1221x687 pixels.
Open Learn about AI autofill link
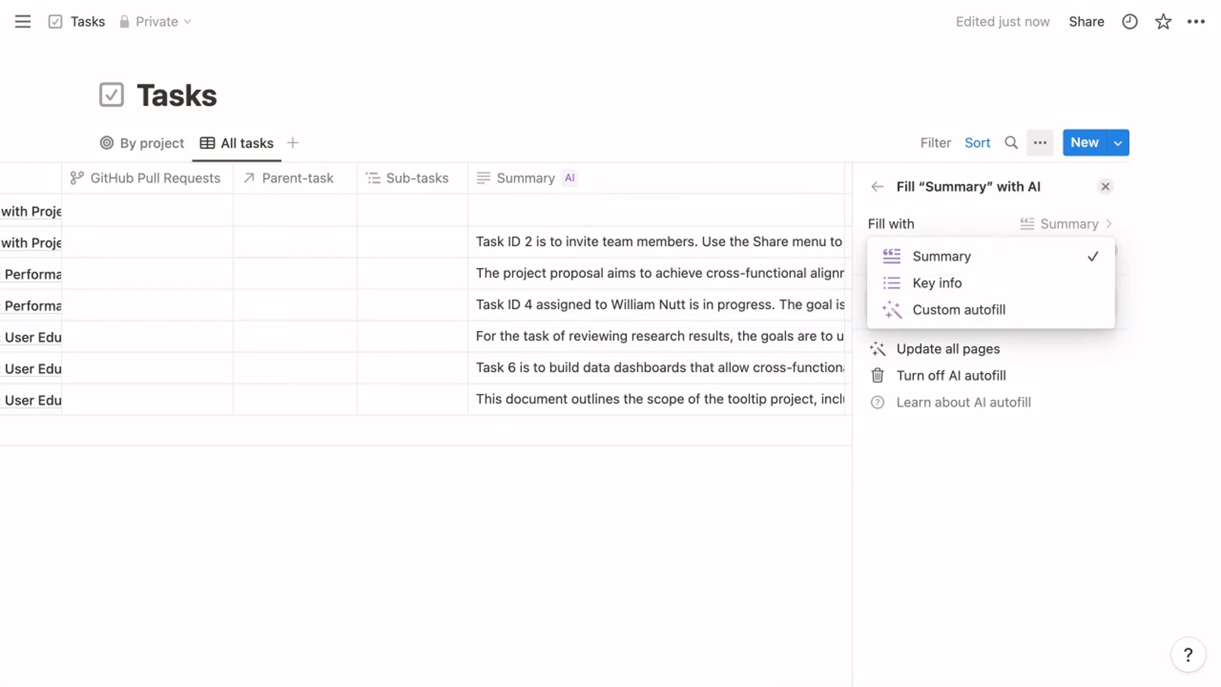(x=964, y=402)
